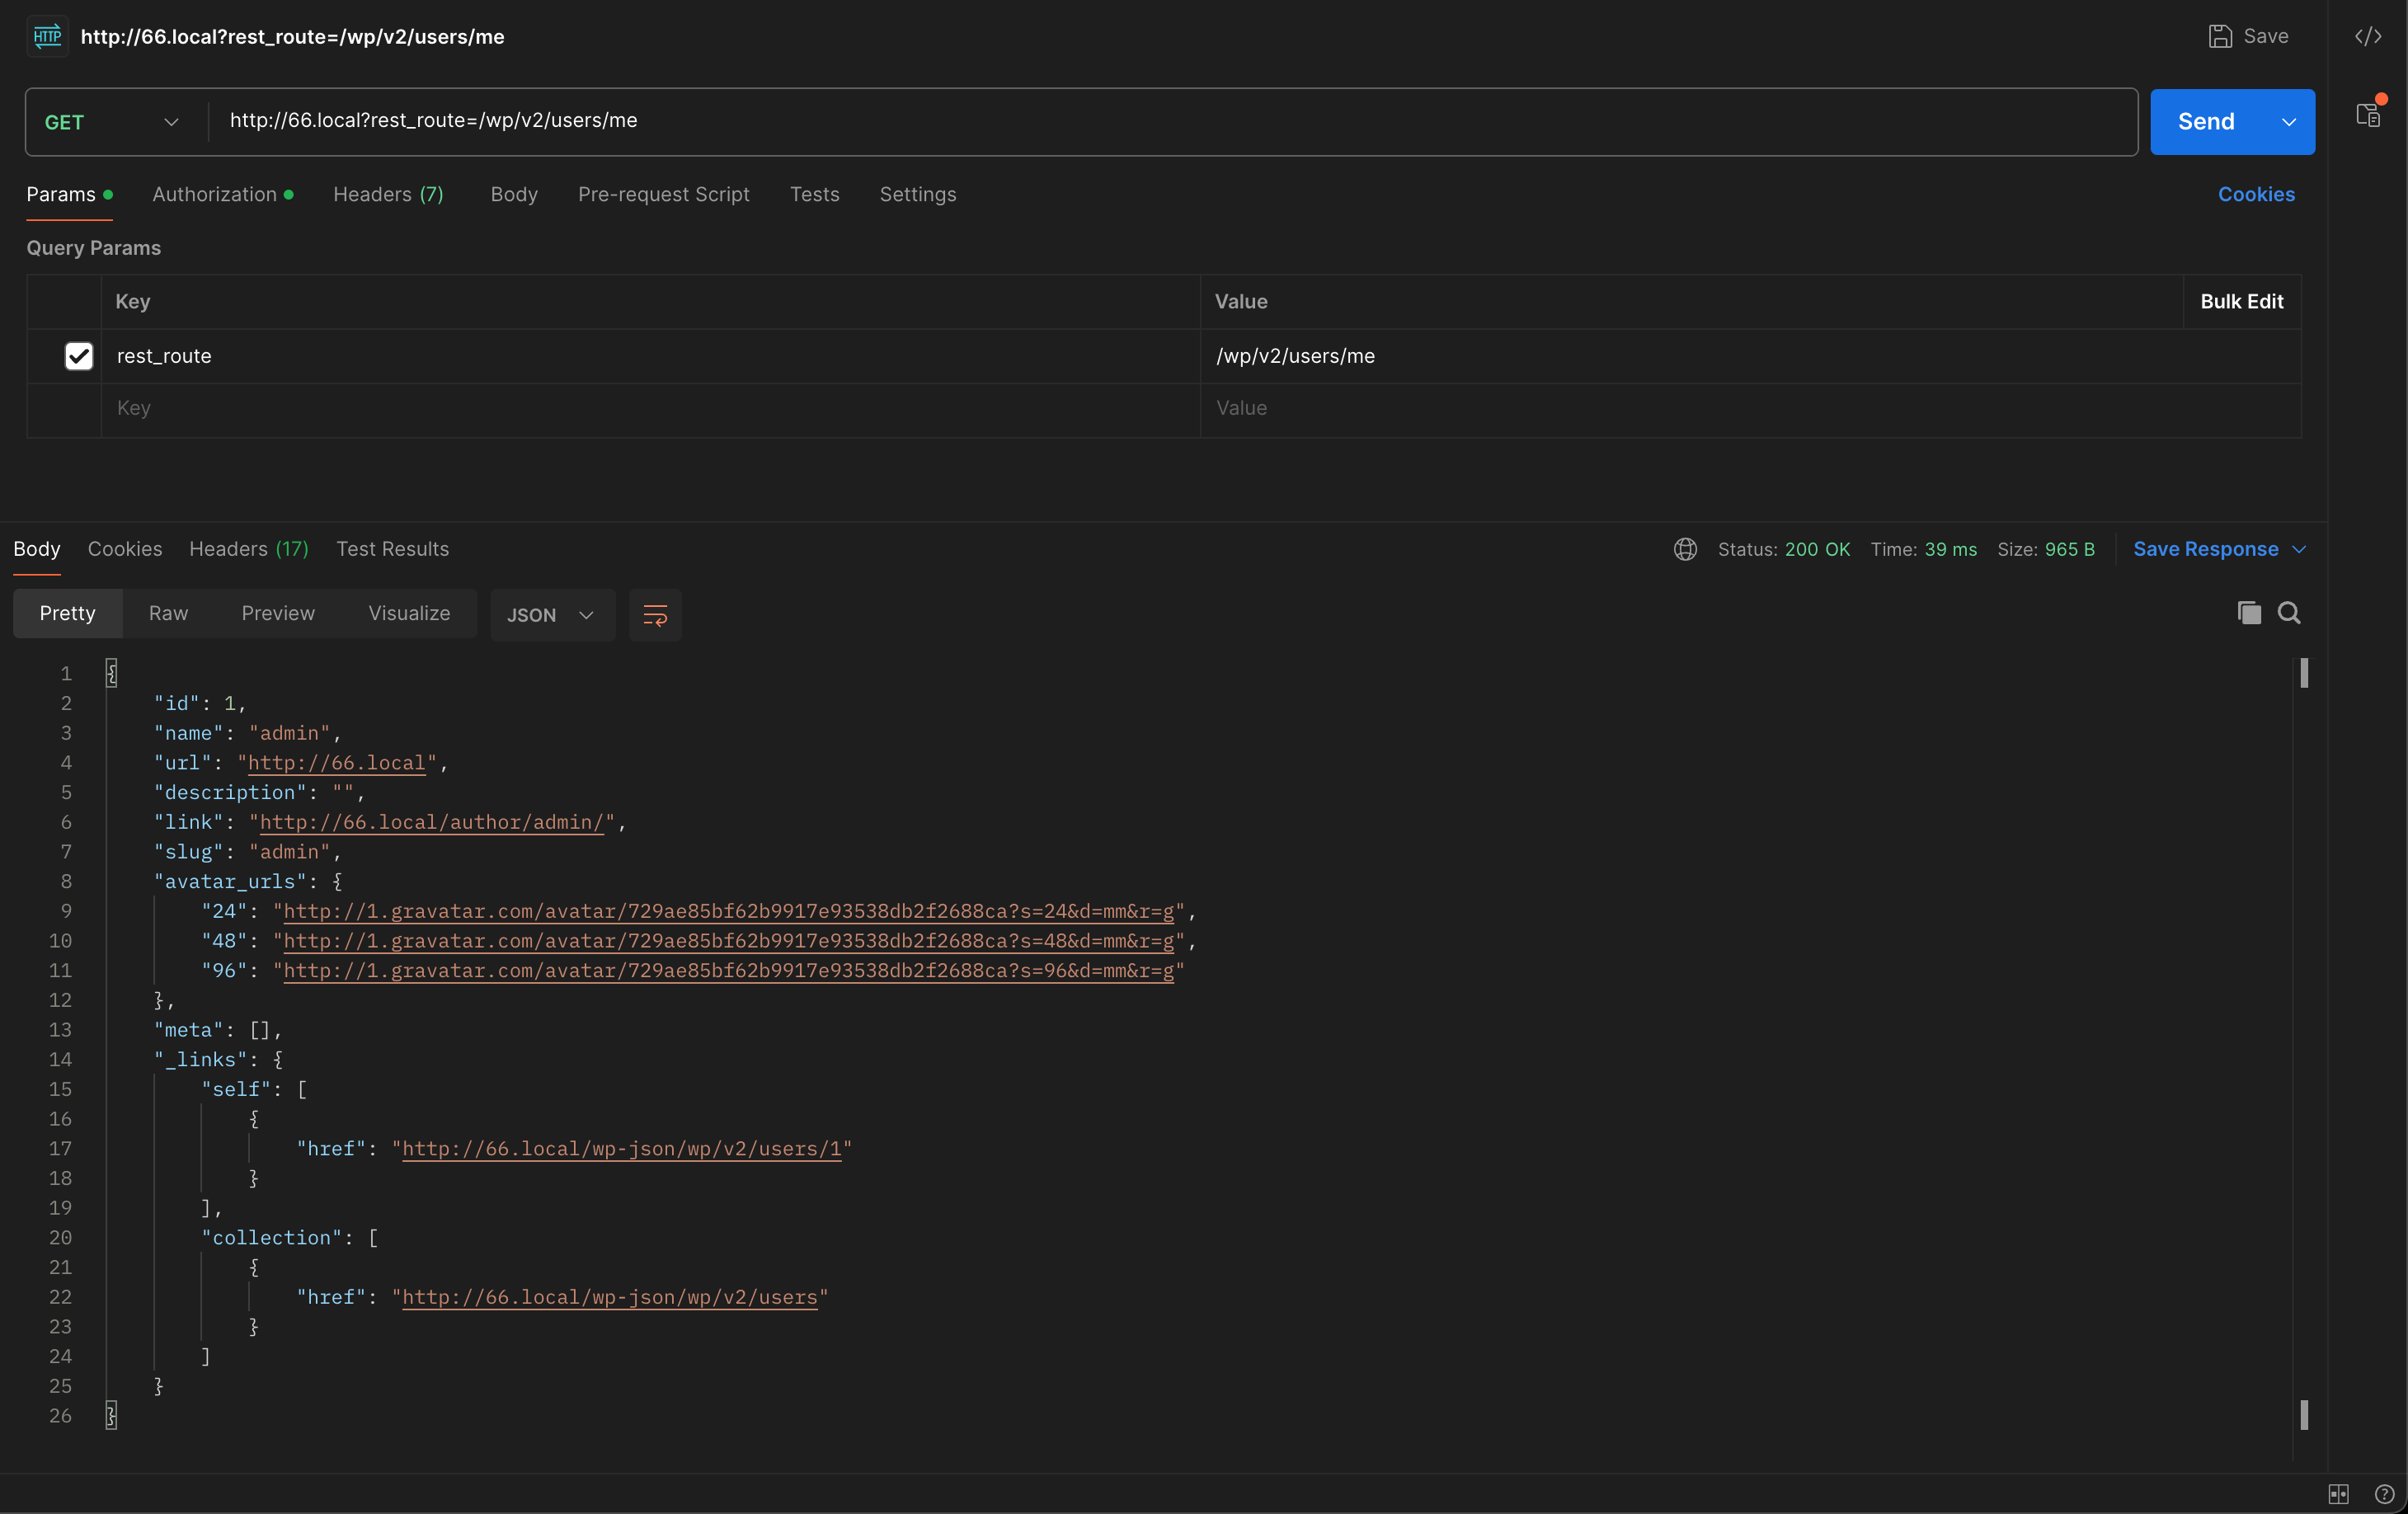The width and height of the screenshot is (2408, 1514).
Task: Open the response Headers (17) tab
Action: (x=248, y=549)
